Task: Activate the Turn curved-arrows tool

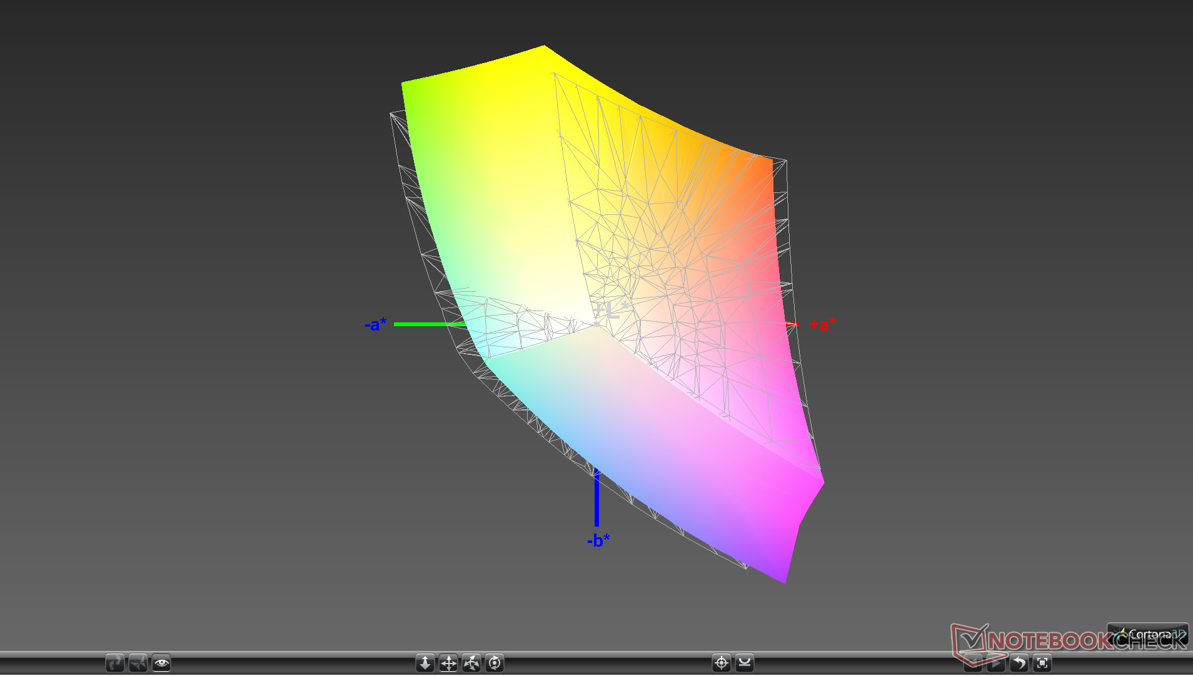Action: coord(471,663)
